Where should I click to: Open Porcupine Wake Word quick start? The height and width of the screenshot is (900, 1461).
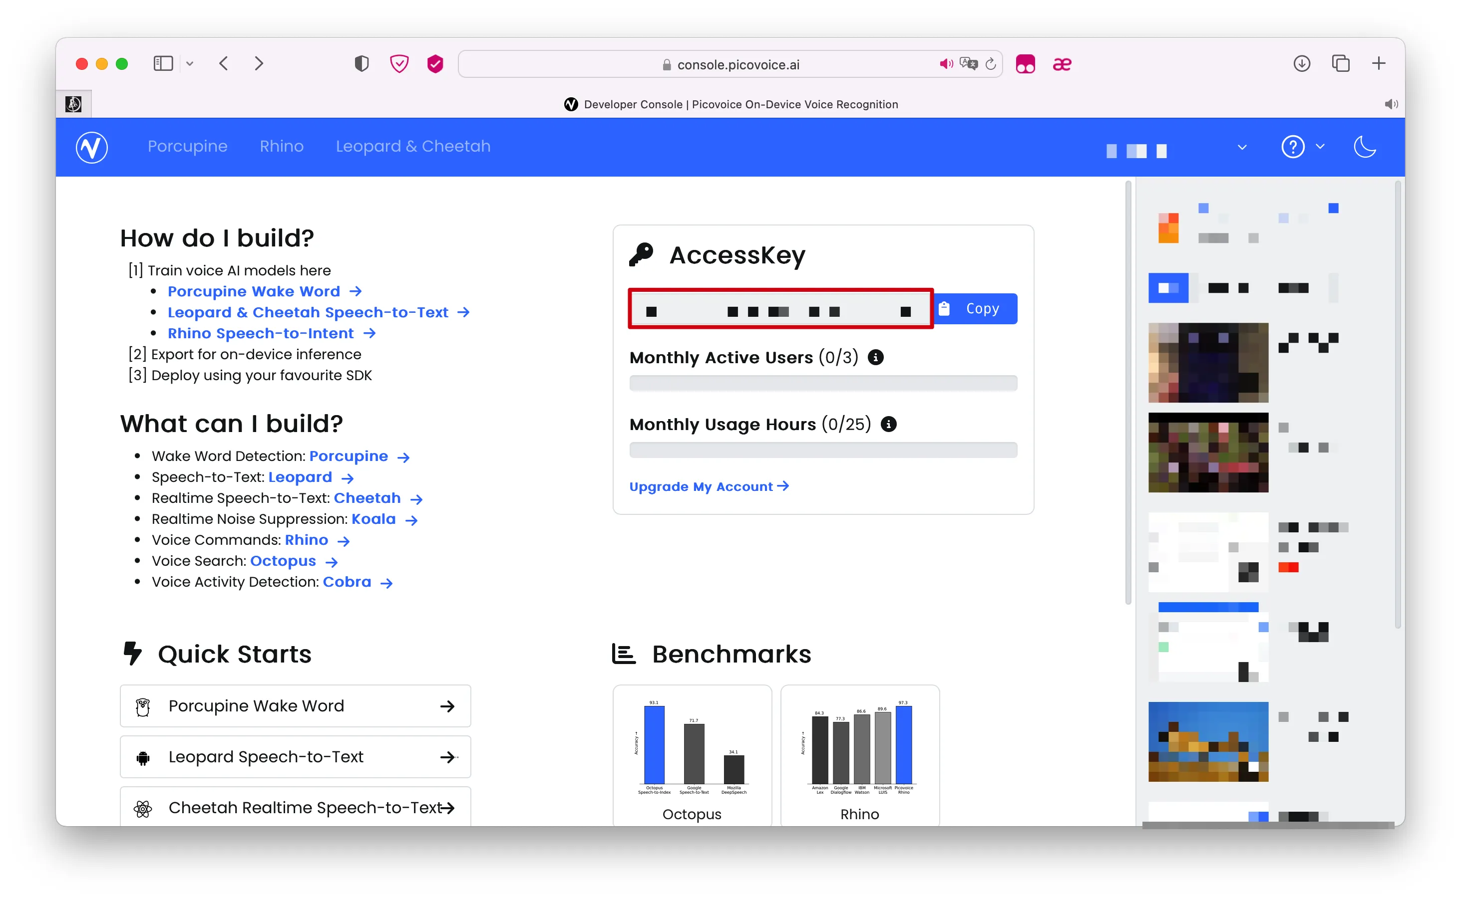[x=296, y=706]
